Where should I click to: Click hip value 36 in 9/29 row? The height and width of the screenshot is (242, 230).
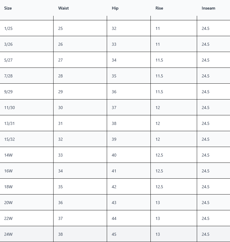click(114, 92)
